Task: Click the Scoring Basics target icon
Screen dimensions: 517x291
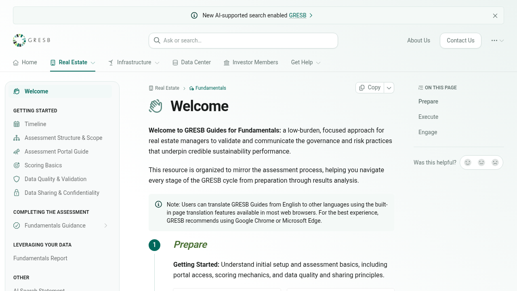Action: 17,165
